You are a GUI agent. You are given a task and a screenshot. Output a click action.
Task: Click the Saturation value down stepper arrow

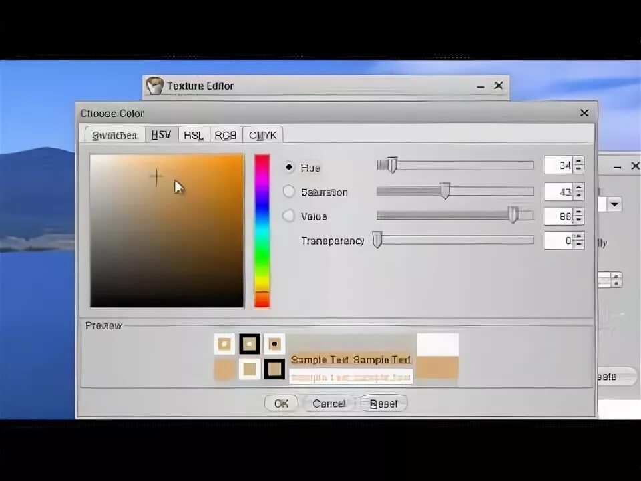point(578,195)
